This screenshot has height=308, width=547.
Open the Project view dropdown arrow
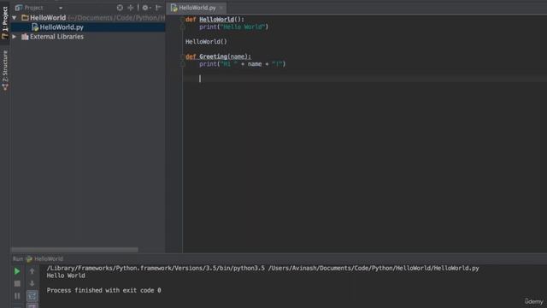[61, 8]
